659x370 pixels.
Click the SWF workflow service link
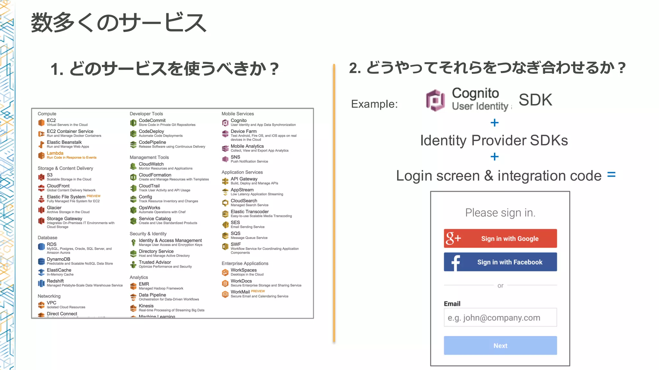coord(236,244)
